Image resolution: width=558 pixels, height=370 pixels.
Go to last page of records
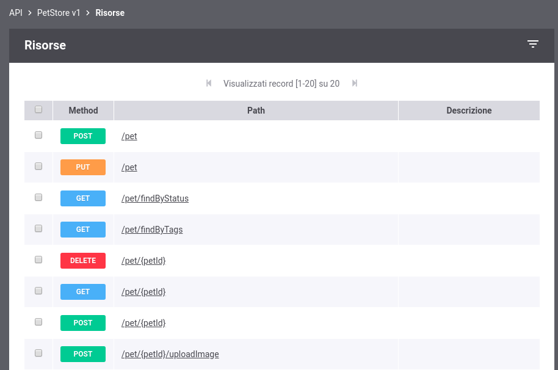tap(355, 83)
